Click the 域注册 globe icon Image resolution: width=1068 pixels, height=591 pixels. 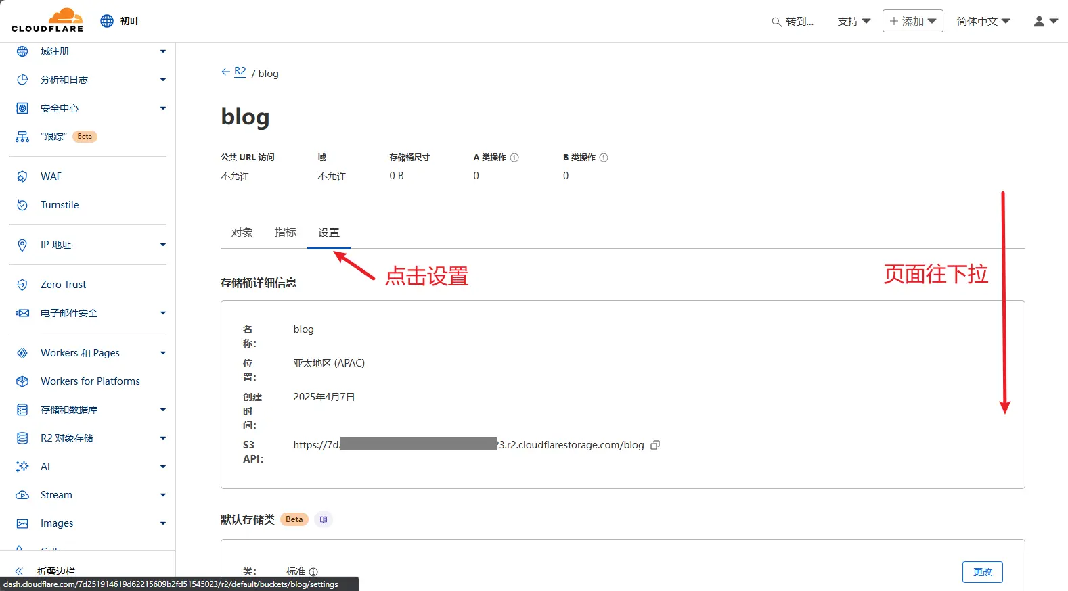pyautogui.click(x=22, y=51)
